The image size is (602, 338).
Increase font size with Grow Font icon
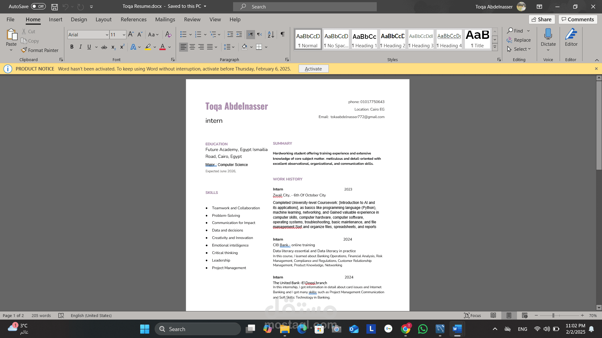(x=131, y=34)
